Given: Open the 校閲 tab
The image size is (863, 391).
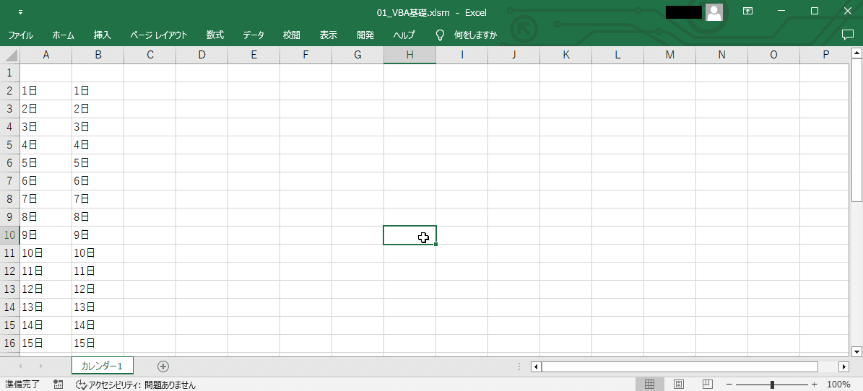Looking at the screenshot, I should click(x=292, y=35).
